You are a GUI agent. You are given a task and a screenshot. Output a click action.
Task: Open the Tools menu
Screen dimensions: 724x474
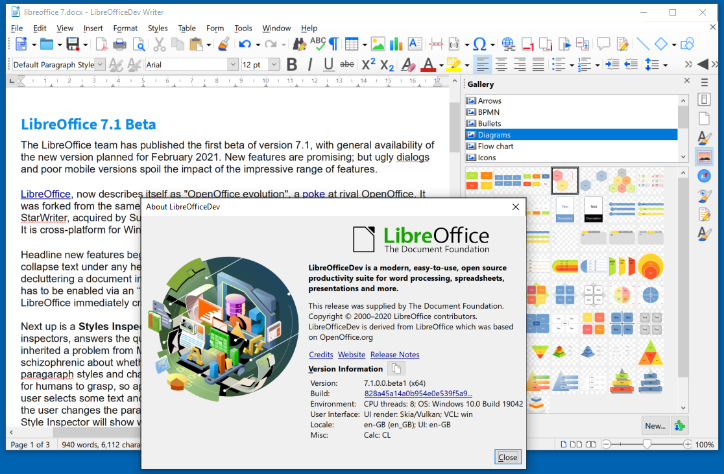243,28
